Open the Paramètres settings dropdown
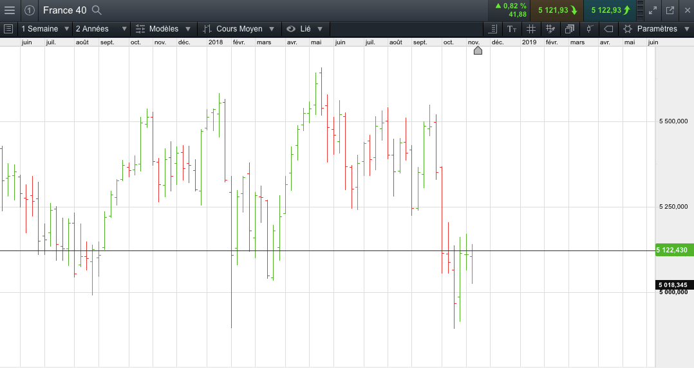The width and height of the screenshot is (694, 368). click(x=657, y=29)
